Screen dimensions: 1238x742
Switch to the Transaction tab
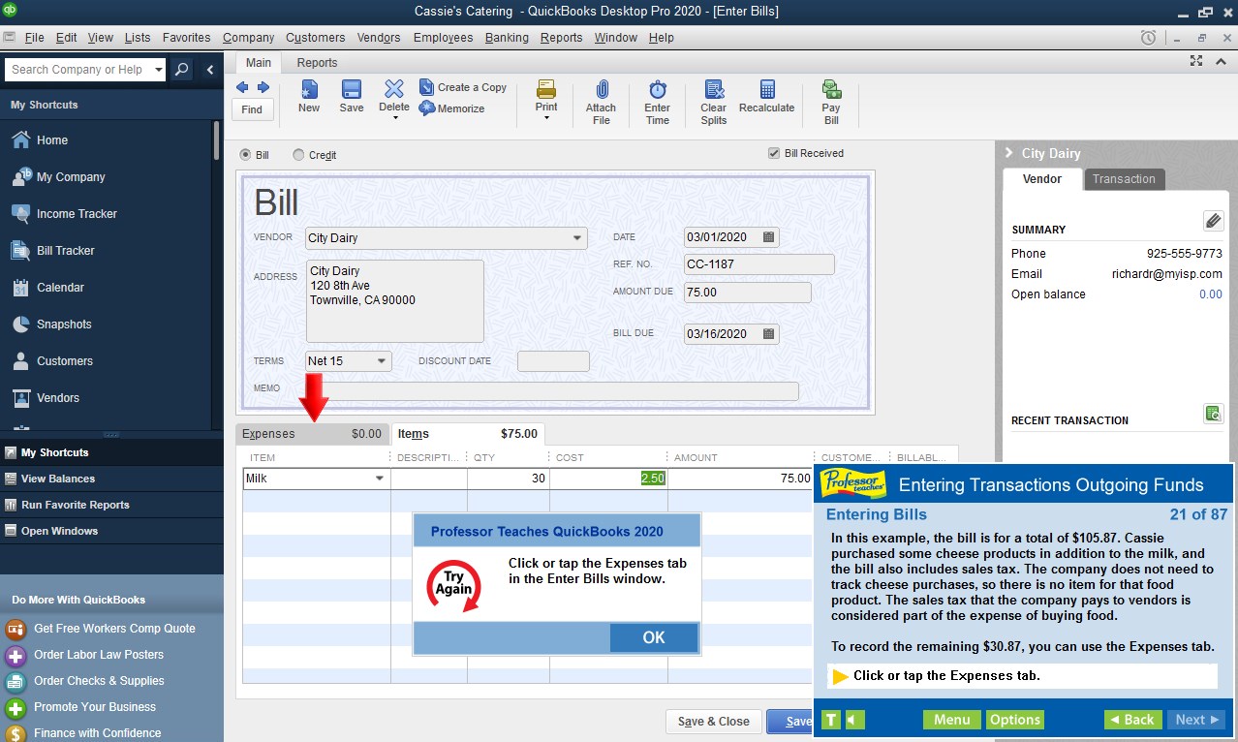1124,179
